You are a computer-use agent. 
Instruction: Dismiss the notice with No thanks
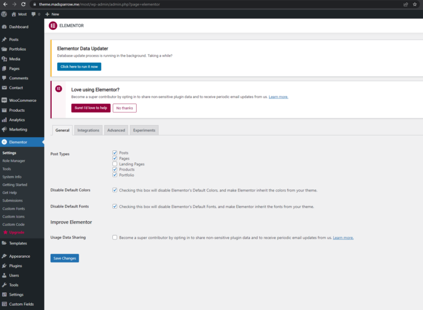click(x=124, y=108)
